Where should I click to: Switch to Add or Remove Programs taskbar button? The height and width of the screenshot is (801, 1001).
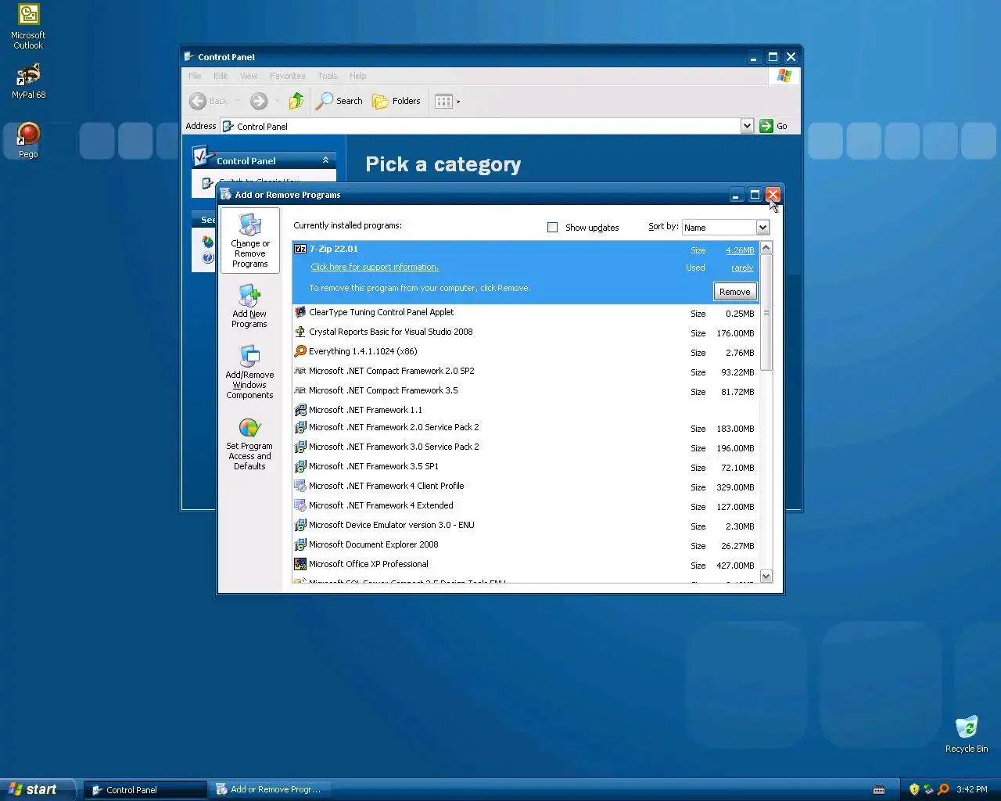pyautogui.click(x=270, y=790)
